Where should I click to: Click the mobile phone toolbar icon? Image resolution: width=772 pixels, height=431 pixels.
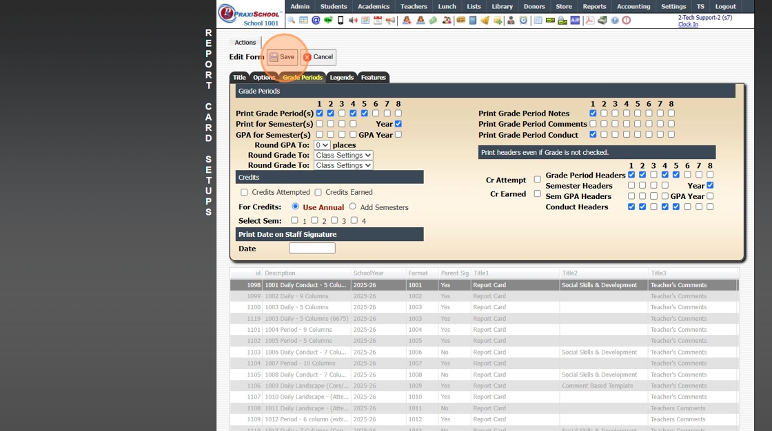tap(341, 20)
